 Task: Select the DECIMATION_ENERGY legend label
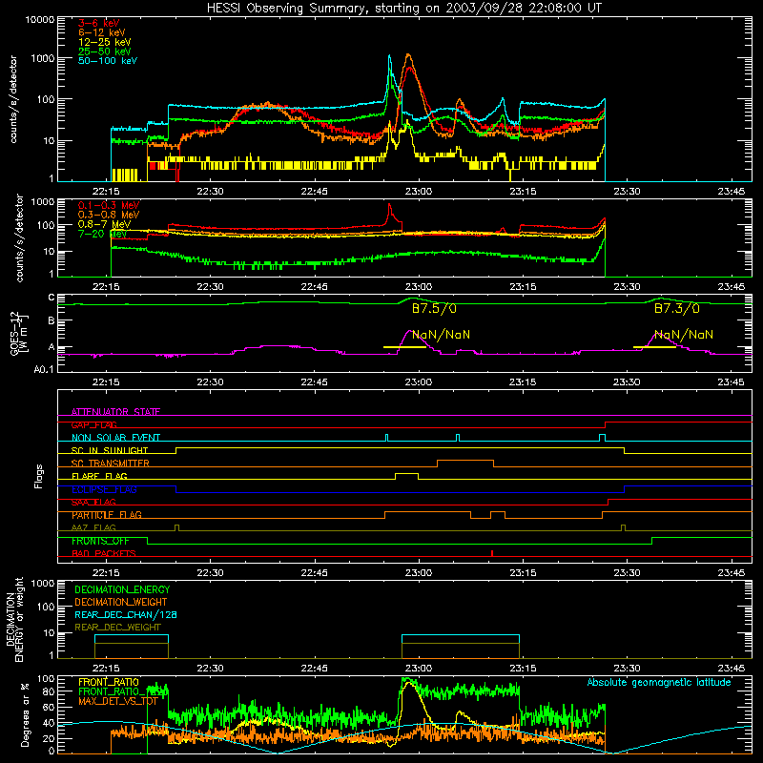point(122,589)
